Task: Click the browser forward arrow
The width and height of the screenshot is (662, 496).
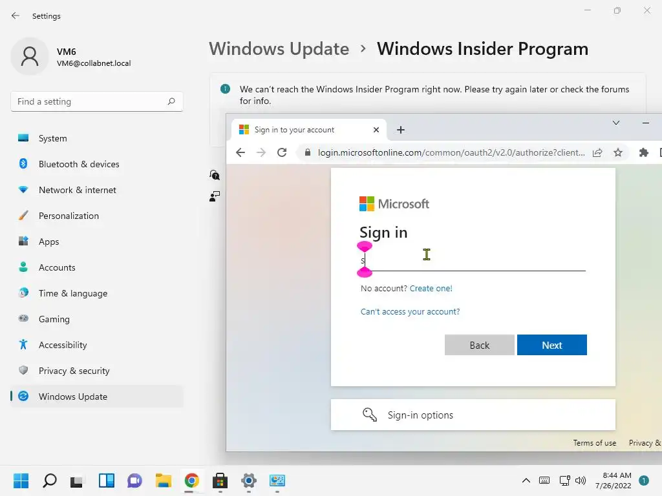Action: coord(261,152)
